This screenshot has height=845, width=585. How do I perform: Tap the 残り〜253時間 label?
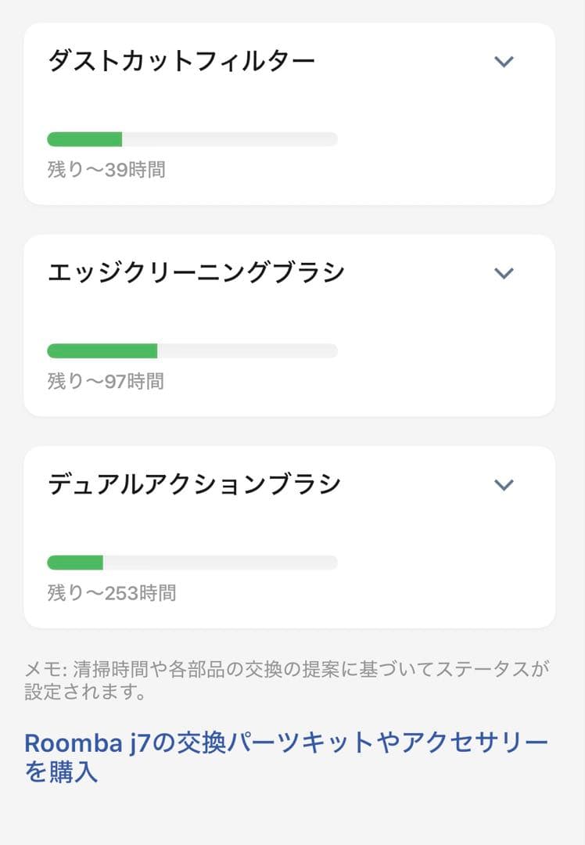tap(112, 592)
